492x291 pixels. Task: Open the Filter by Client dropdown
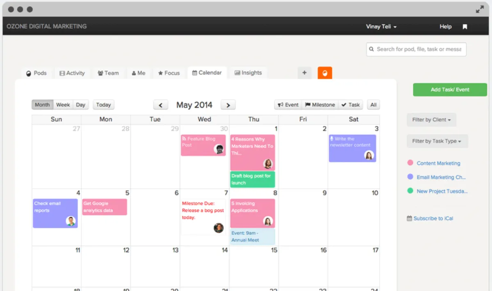[x=431, y=119]
